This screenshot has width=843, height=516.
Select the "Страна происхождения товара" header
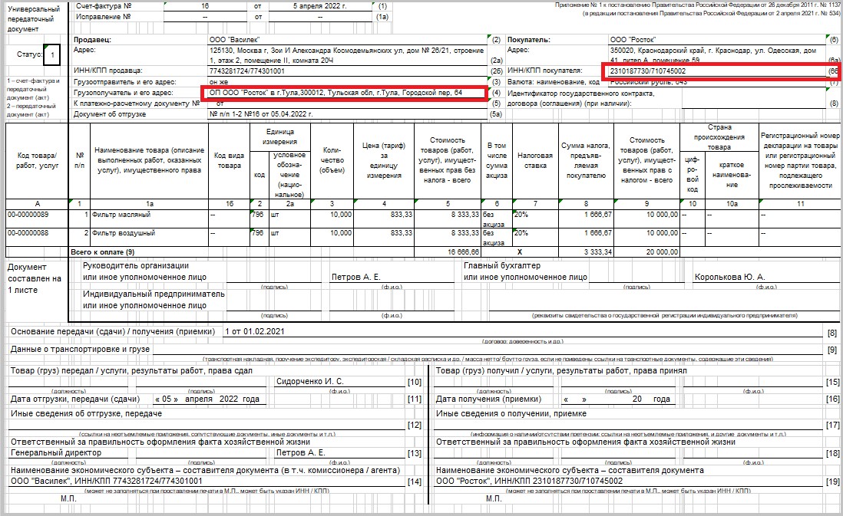coord(719,137)
